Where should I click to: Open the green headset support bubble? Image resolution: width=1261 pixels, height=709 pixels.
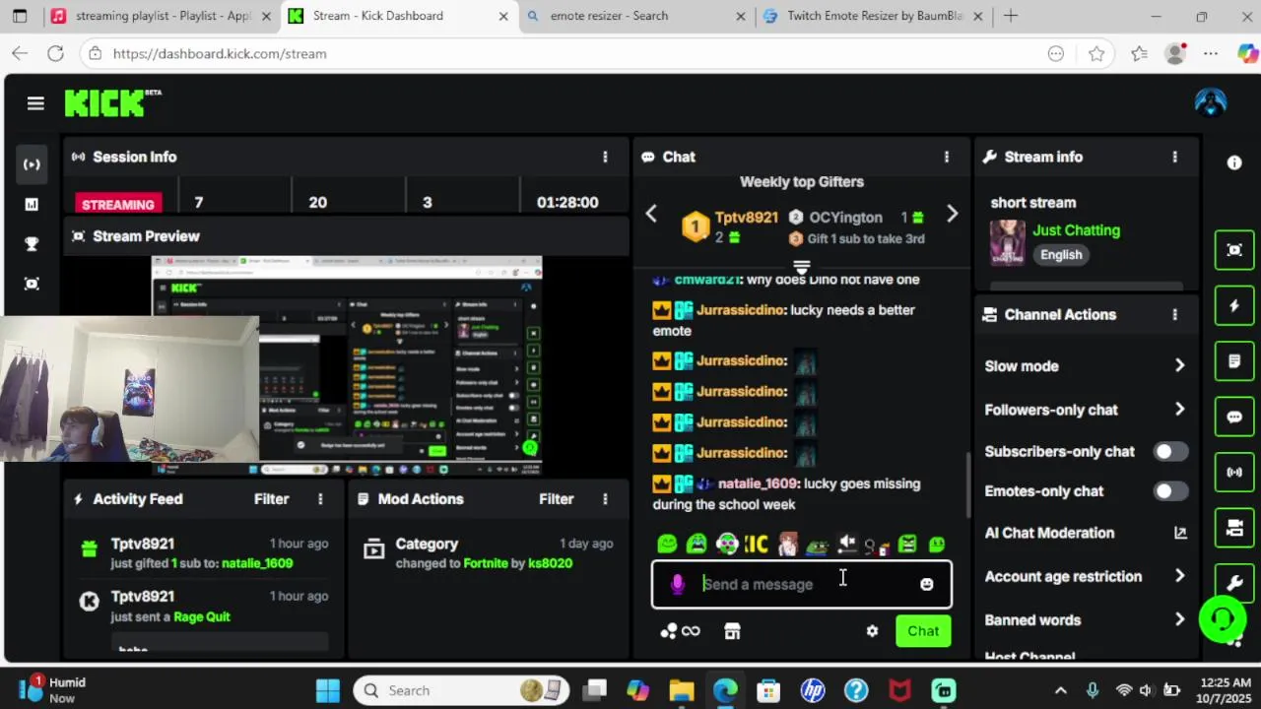tap(1223, 618)
